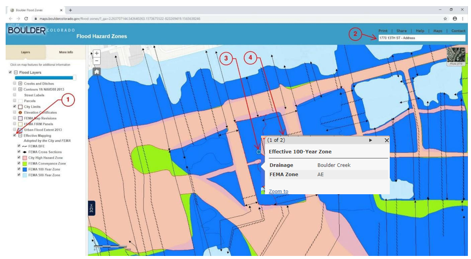This screenshot has height=259, width=471.
Task: Enable the Elevation Certificates layer
Action: 14,112
